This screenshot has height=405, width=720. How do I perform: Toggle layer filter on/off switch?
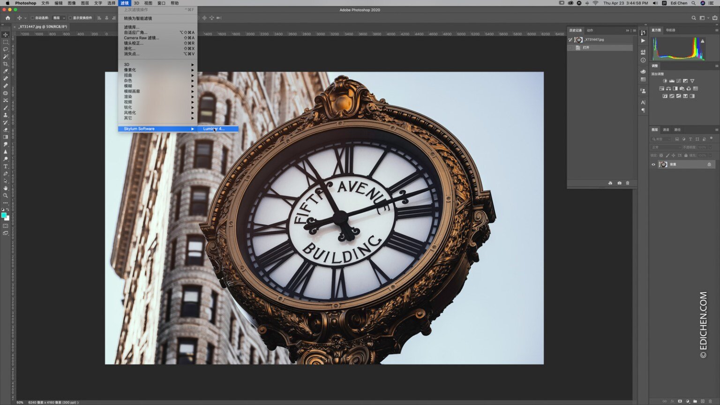(x=711, y=138)
